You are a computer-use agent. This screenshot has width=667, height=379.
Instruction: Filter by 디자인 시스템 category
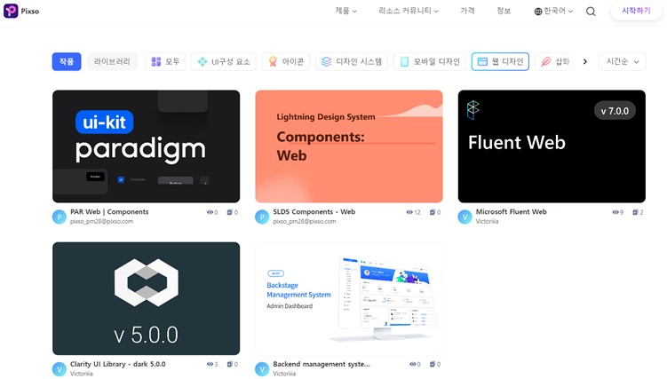[x=352, y=61]
